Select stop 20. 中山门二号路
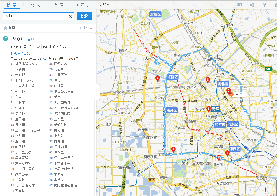The image size is (277, 196). click(x=23, y=169)
